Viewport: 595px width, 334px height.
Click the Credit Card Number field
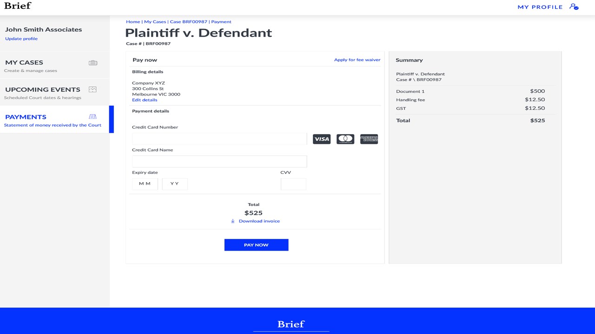(x=219, y=139)
